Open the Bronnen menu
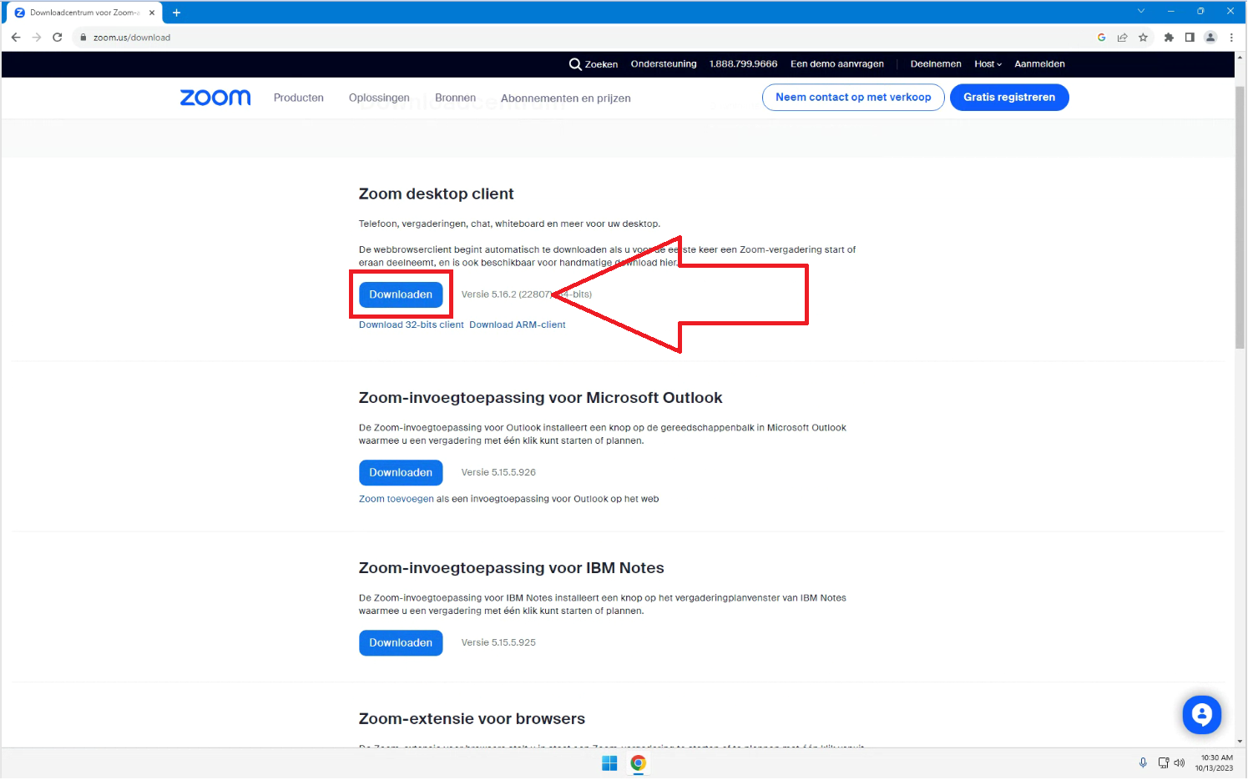1248x780 pixels. [x=455, y=98]
